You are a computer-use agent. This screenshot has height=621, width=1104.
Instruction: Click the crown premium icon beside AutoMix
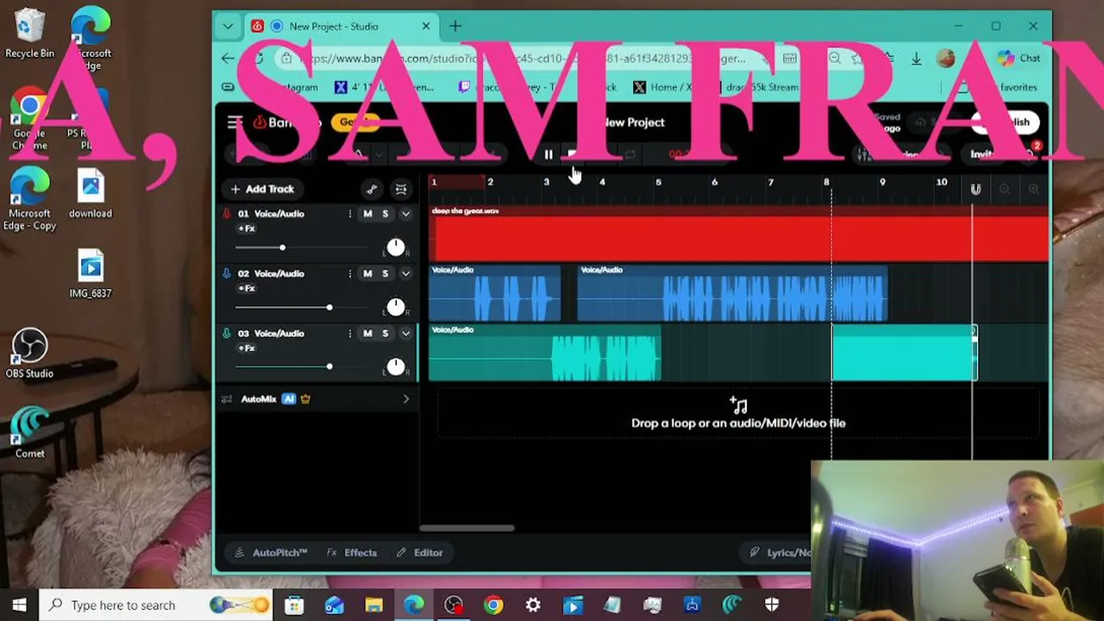tap(305, 399)
